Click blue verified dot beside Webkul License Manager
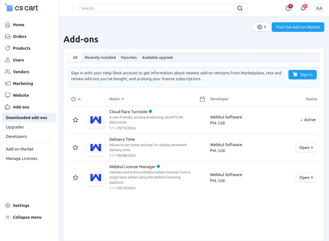This screenshot has width=329, height=241. coord(158,166)
